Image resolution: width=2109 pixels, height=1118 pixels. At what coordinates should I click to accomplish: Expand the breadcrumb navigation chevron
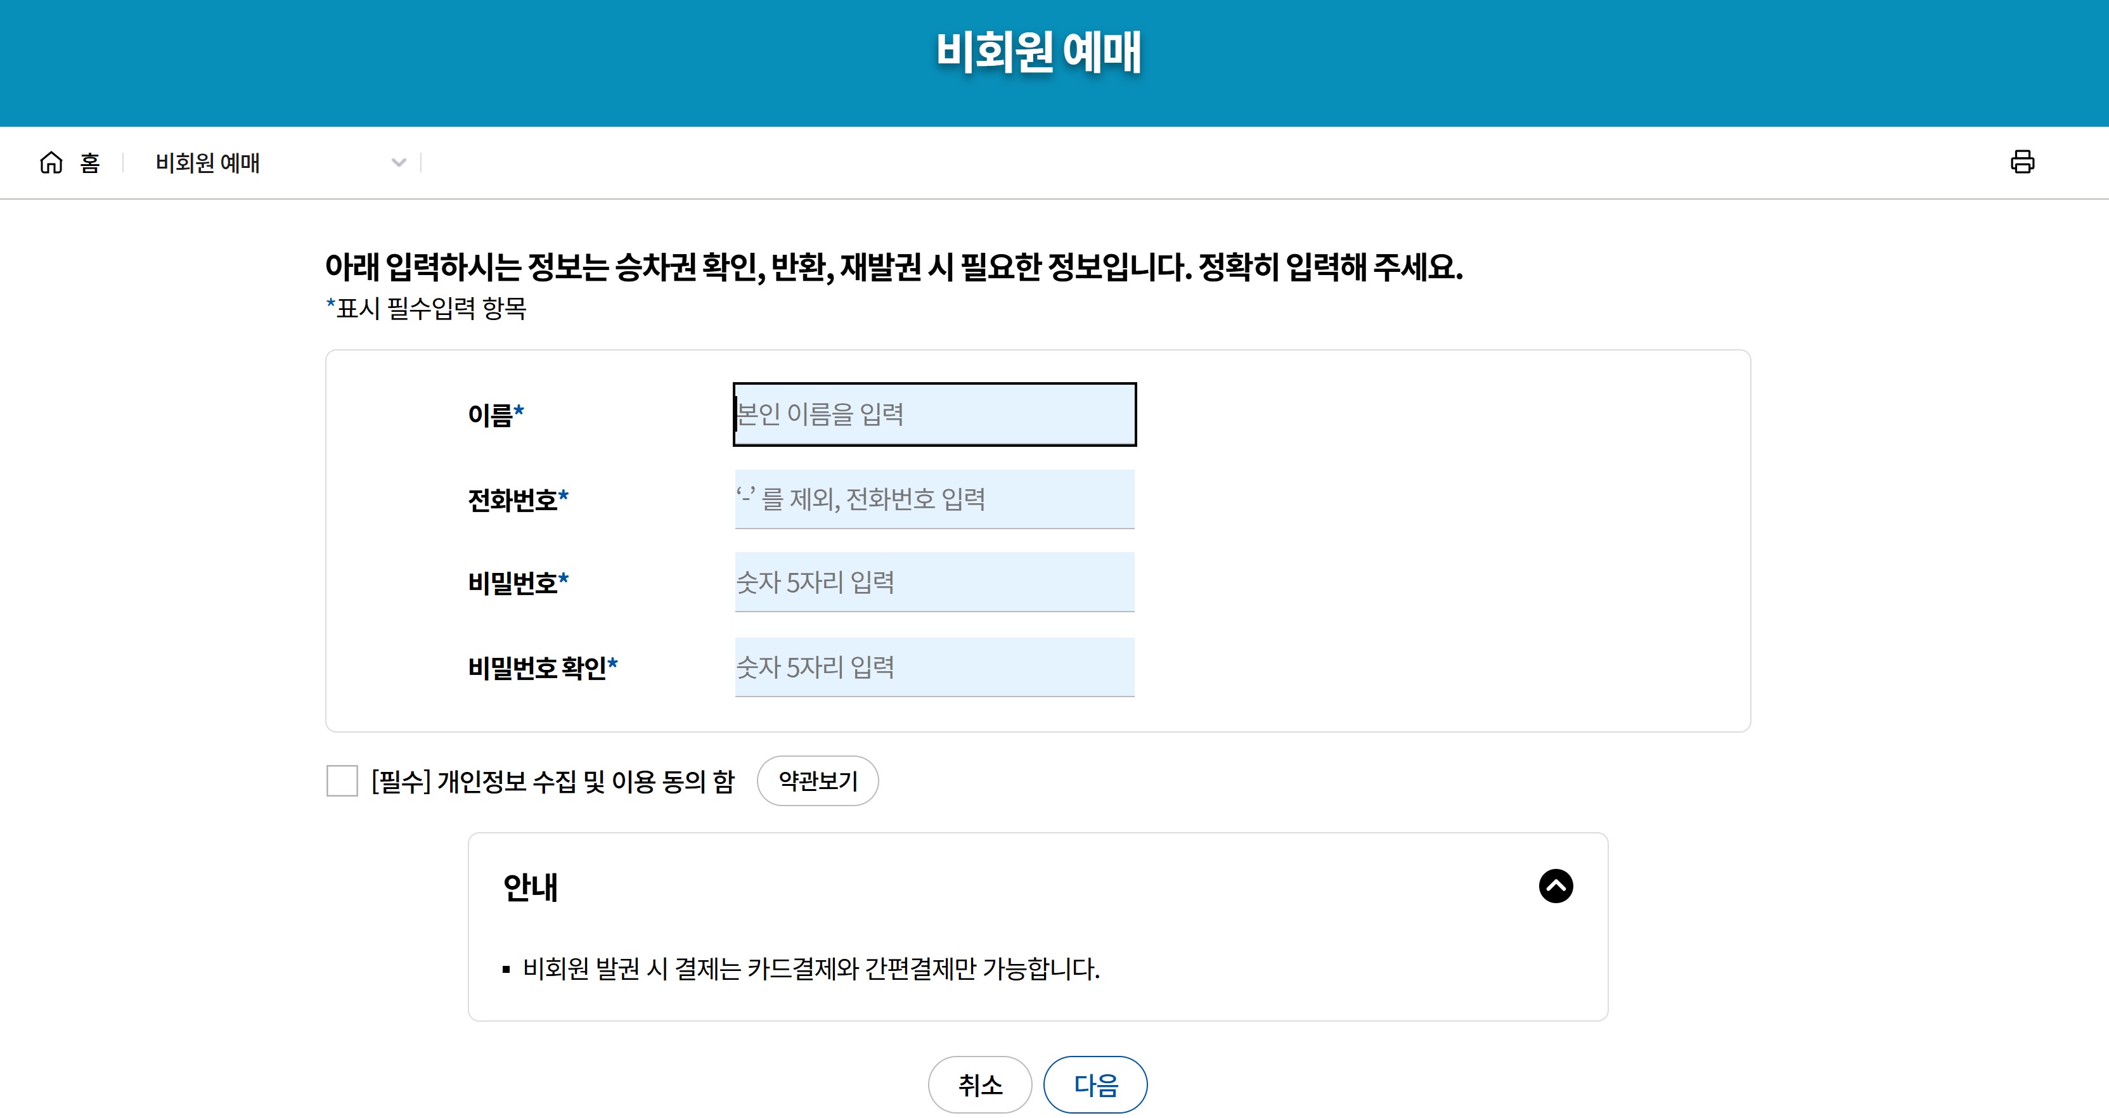[x=399, y=163]
